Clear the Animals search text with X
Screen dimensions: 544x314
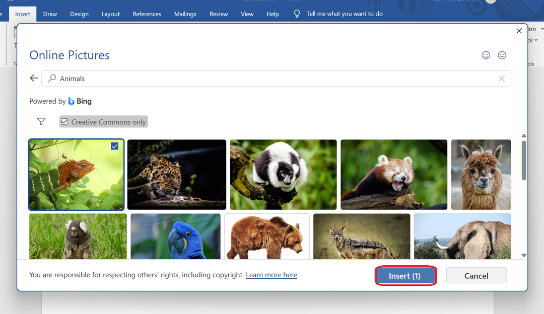point(501,78)
